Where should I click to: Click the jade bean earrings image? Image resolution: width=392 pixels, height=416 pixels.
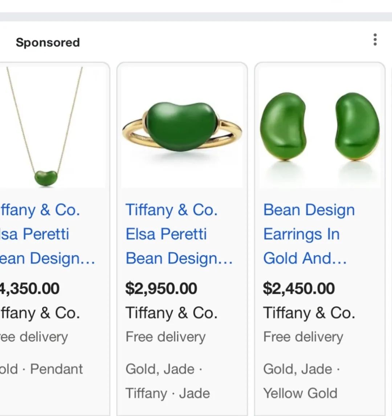tap(320, 127)
